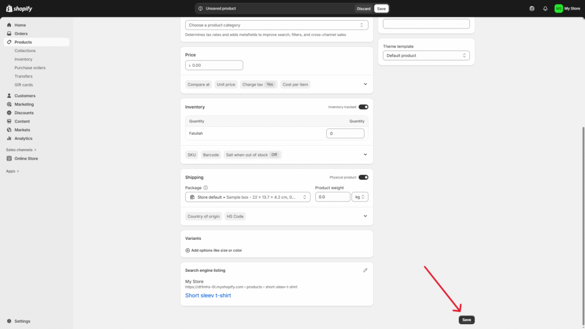Open Settings gear in sidebar
Image resolution: width=585 pixels, height=329 pixels.
click(x=9, y=321)
